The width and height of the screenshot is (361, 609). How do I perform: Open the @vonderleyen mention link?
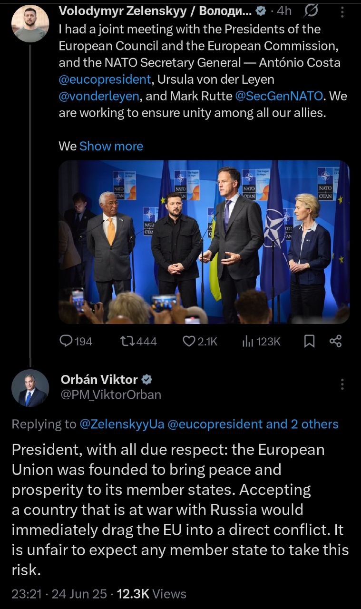(x=99, y=96)
